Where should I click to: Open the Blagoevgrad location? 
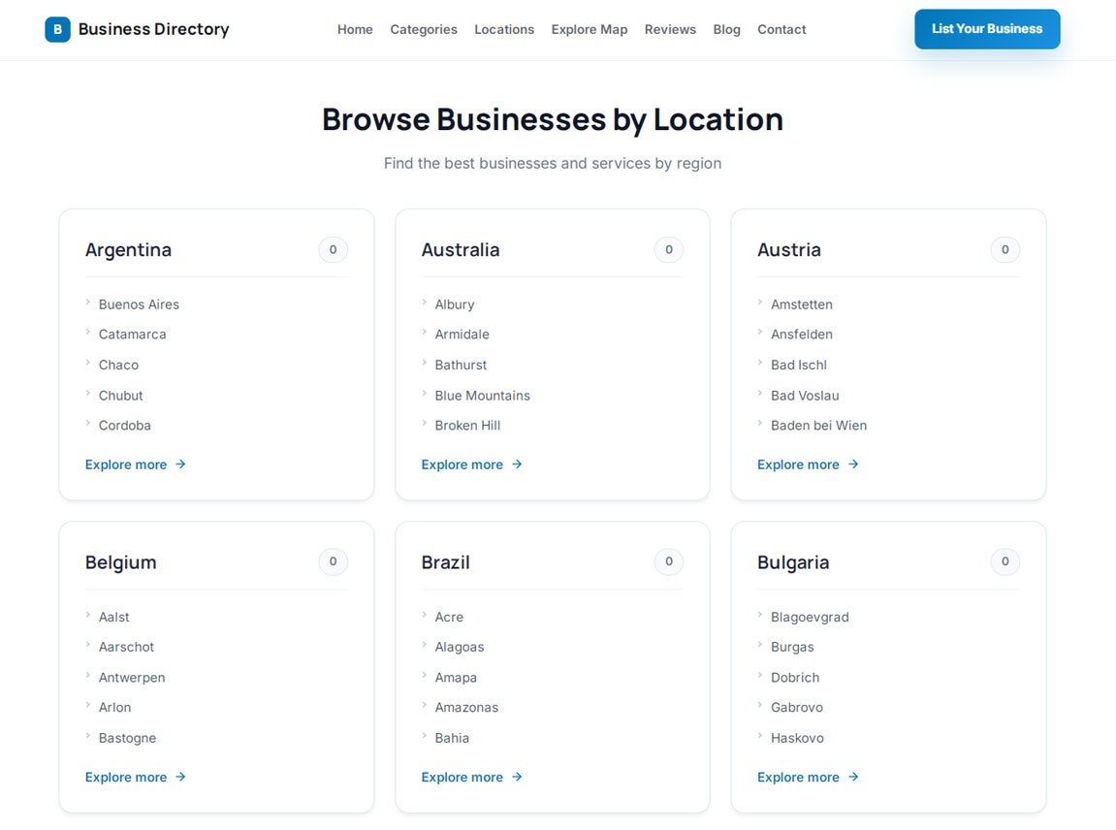pos(810,617)
